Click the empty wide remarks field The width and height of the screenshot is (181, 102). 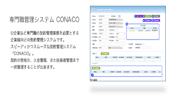(112, 44)
